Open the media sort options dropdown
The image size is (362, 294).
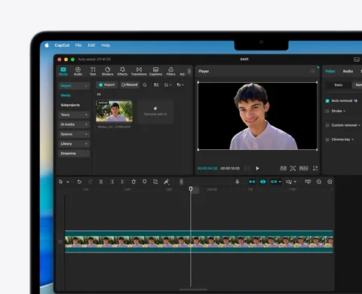click(x=167, y=85)
